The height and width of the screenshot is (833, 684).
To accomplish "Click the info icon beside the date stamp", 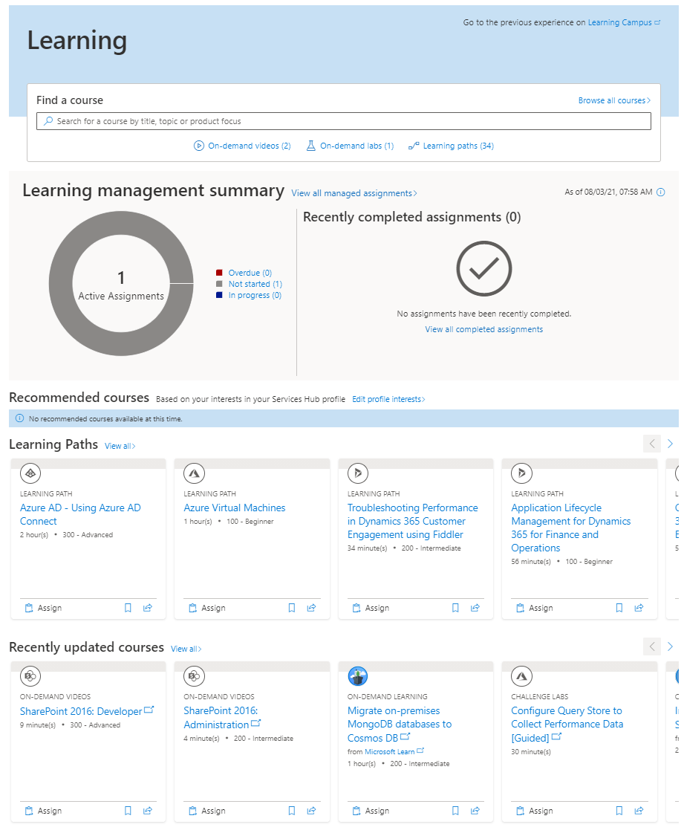I will (661, 192).
